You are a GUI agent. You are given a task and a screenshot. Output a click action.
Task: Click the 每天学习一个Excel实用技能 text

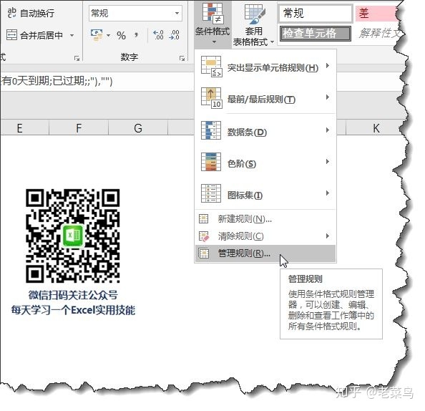click(x=73, y=310)
